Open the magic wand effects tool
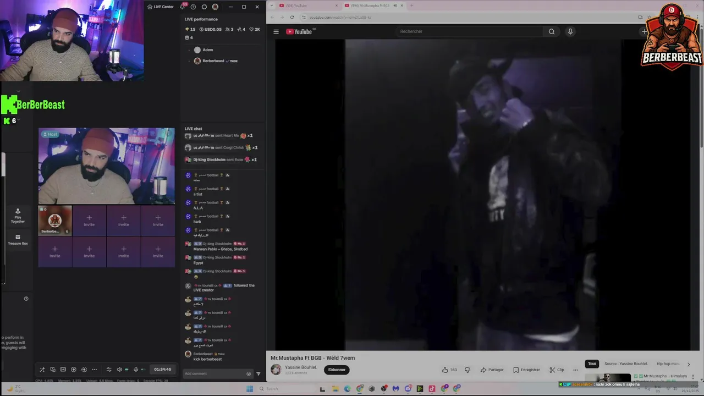 pyautogui.click(x=42, y=370)
